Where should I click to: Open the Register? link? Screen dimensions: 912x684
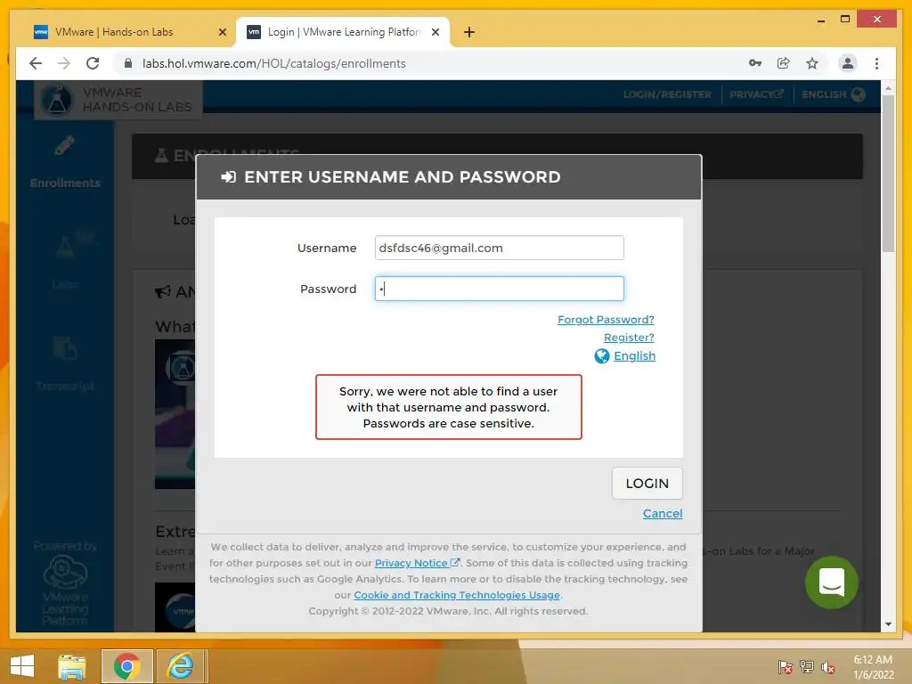coord(629,338)
